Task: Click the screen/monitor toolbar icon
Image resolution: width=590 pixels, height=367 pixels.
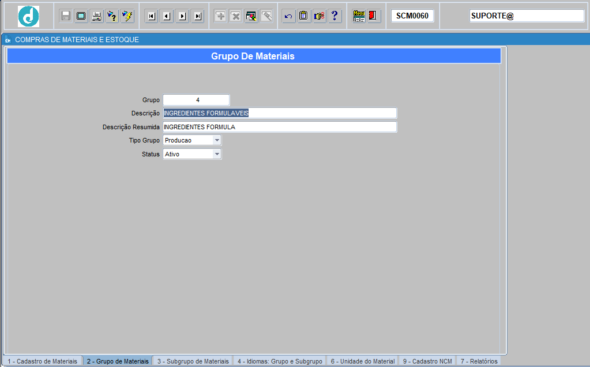Action: [x=81, y=16]
